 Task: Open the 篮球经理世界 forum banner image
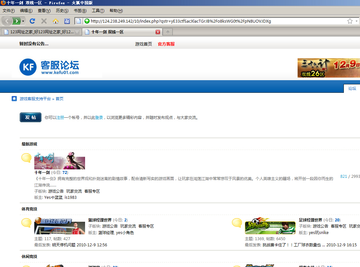pos(60,226)
